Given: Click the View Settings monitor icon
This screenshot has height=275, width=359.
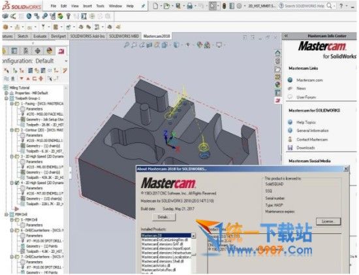Looking at the screenshot, I should (x=219, y=44).
